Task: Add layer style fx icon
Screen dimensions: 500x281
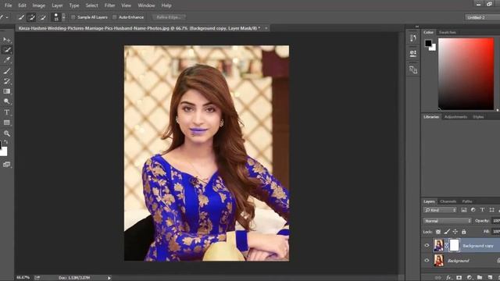Action: pyautogui.click(x=448, y=278)
